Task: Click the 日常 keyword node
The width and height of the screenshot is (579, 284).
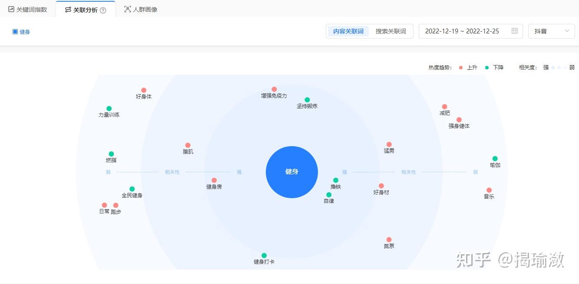Action: point(104,205)
